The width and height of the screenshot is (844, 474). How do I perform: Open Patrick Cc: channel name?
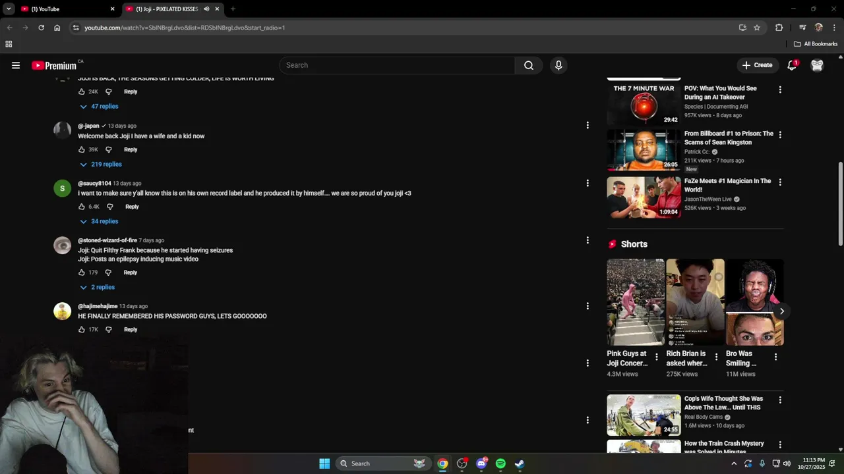[x=696, y=151]
